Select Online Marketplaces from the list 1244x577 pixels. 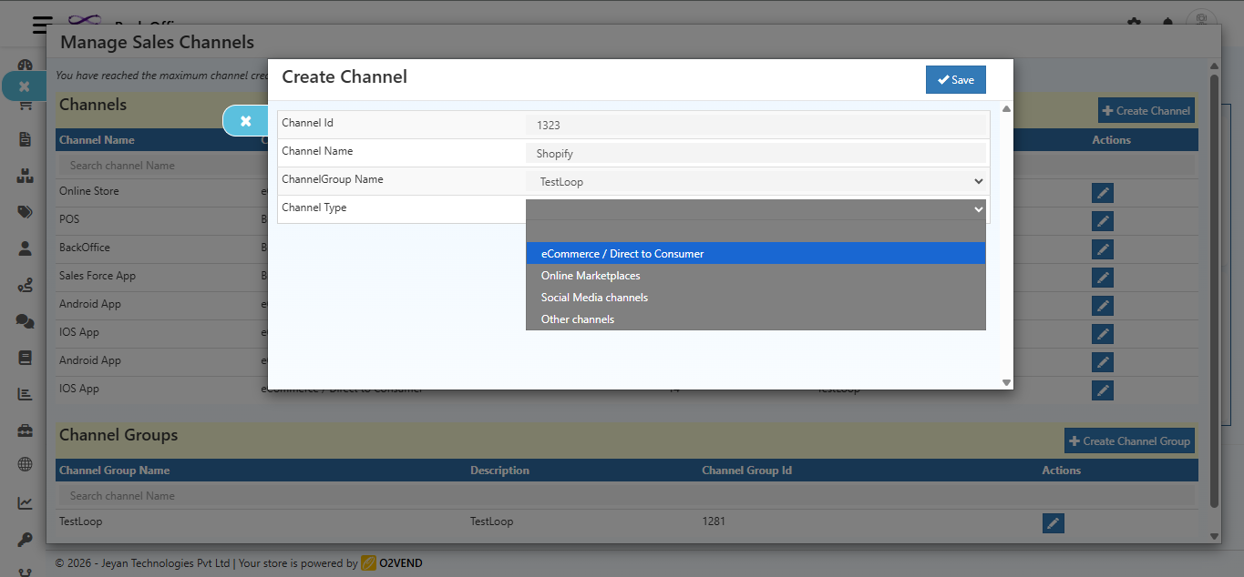click(x=591, y=275)
